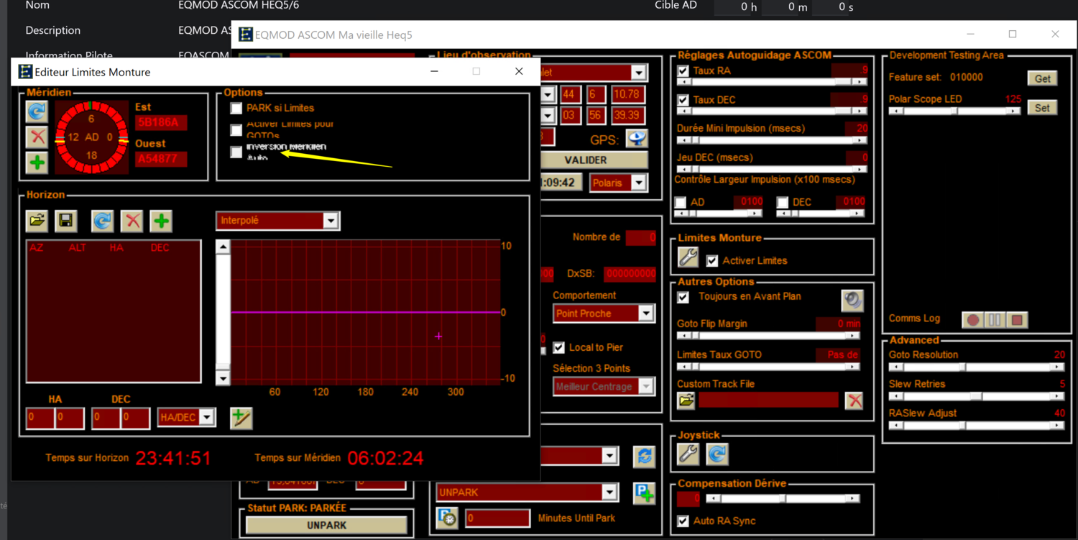Adjust the Taux RA slider

pyautogui.click(x=773, y=82)
